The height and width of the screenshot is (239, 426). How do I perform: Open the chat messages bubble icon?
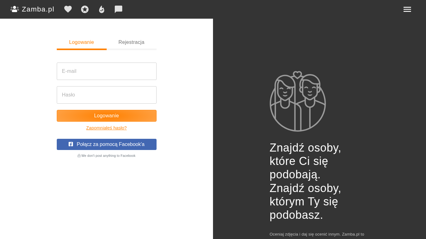(x=119, y=9)
